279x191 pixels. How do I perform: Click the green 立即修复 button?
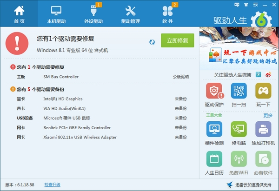pos(177,40)
